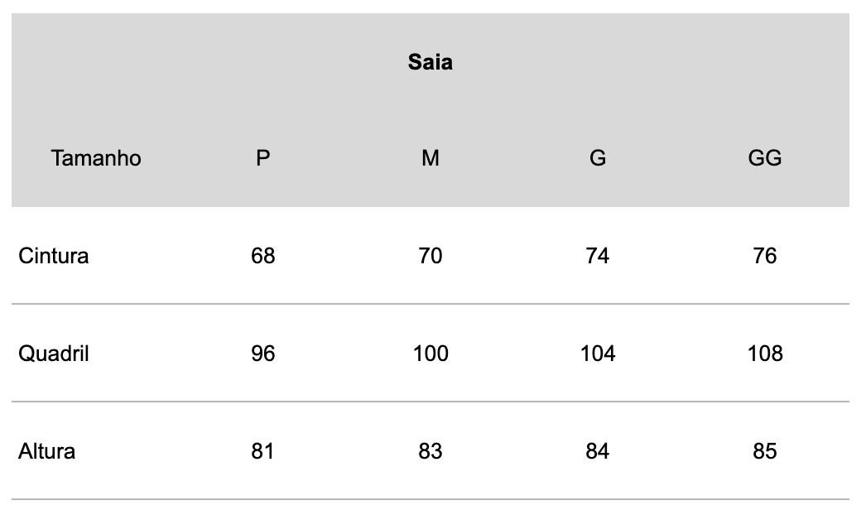Click Altura value 81 for size P
The width and height of the screenshot is (866, 515).
[263, 451]
